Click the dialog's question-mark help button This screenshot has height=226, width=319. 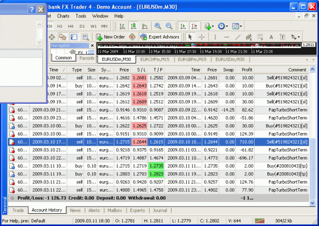click(x=32, y=9)
